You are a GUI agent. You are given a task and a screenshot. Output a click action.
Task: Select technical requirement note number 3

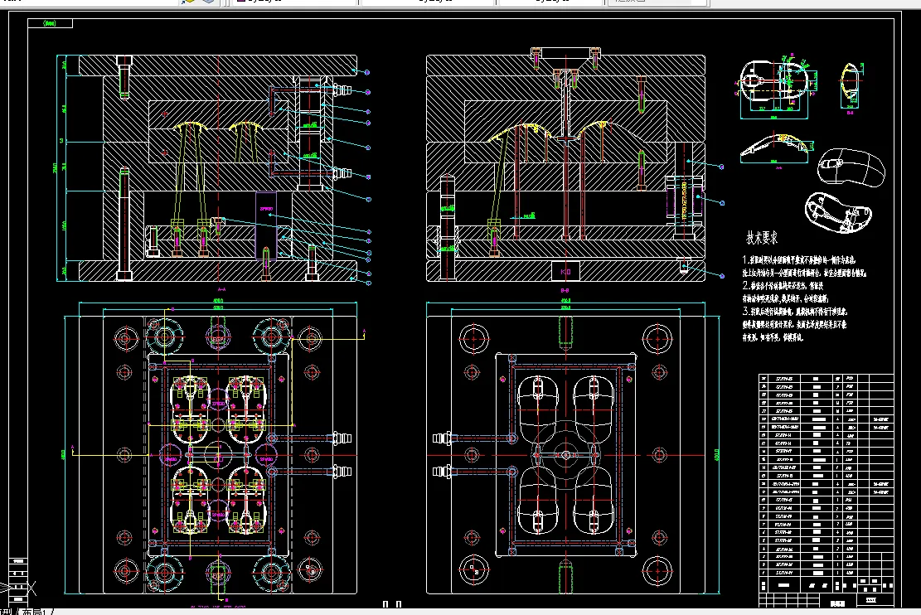pos(795,324)
